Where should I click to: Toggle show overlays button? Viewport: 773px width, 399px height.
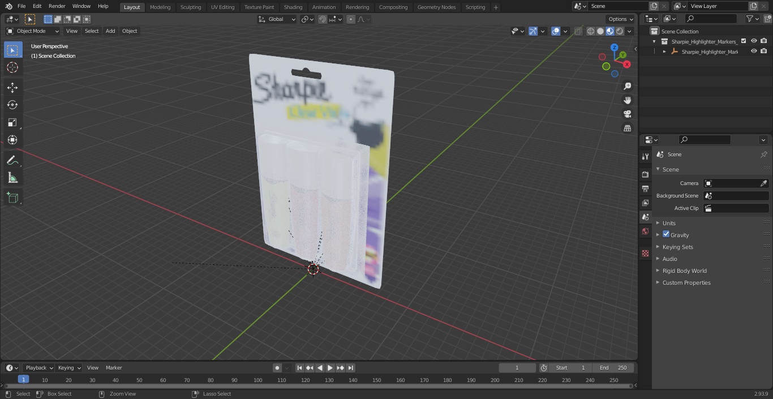(x=556, y=31)
